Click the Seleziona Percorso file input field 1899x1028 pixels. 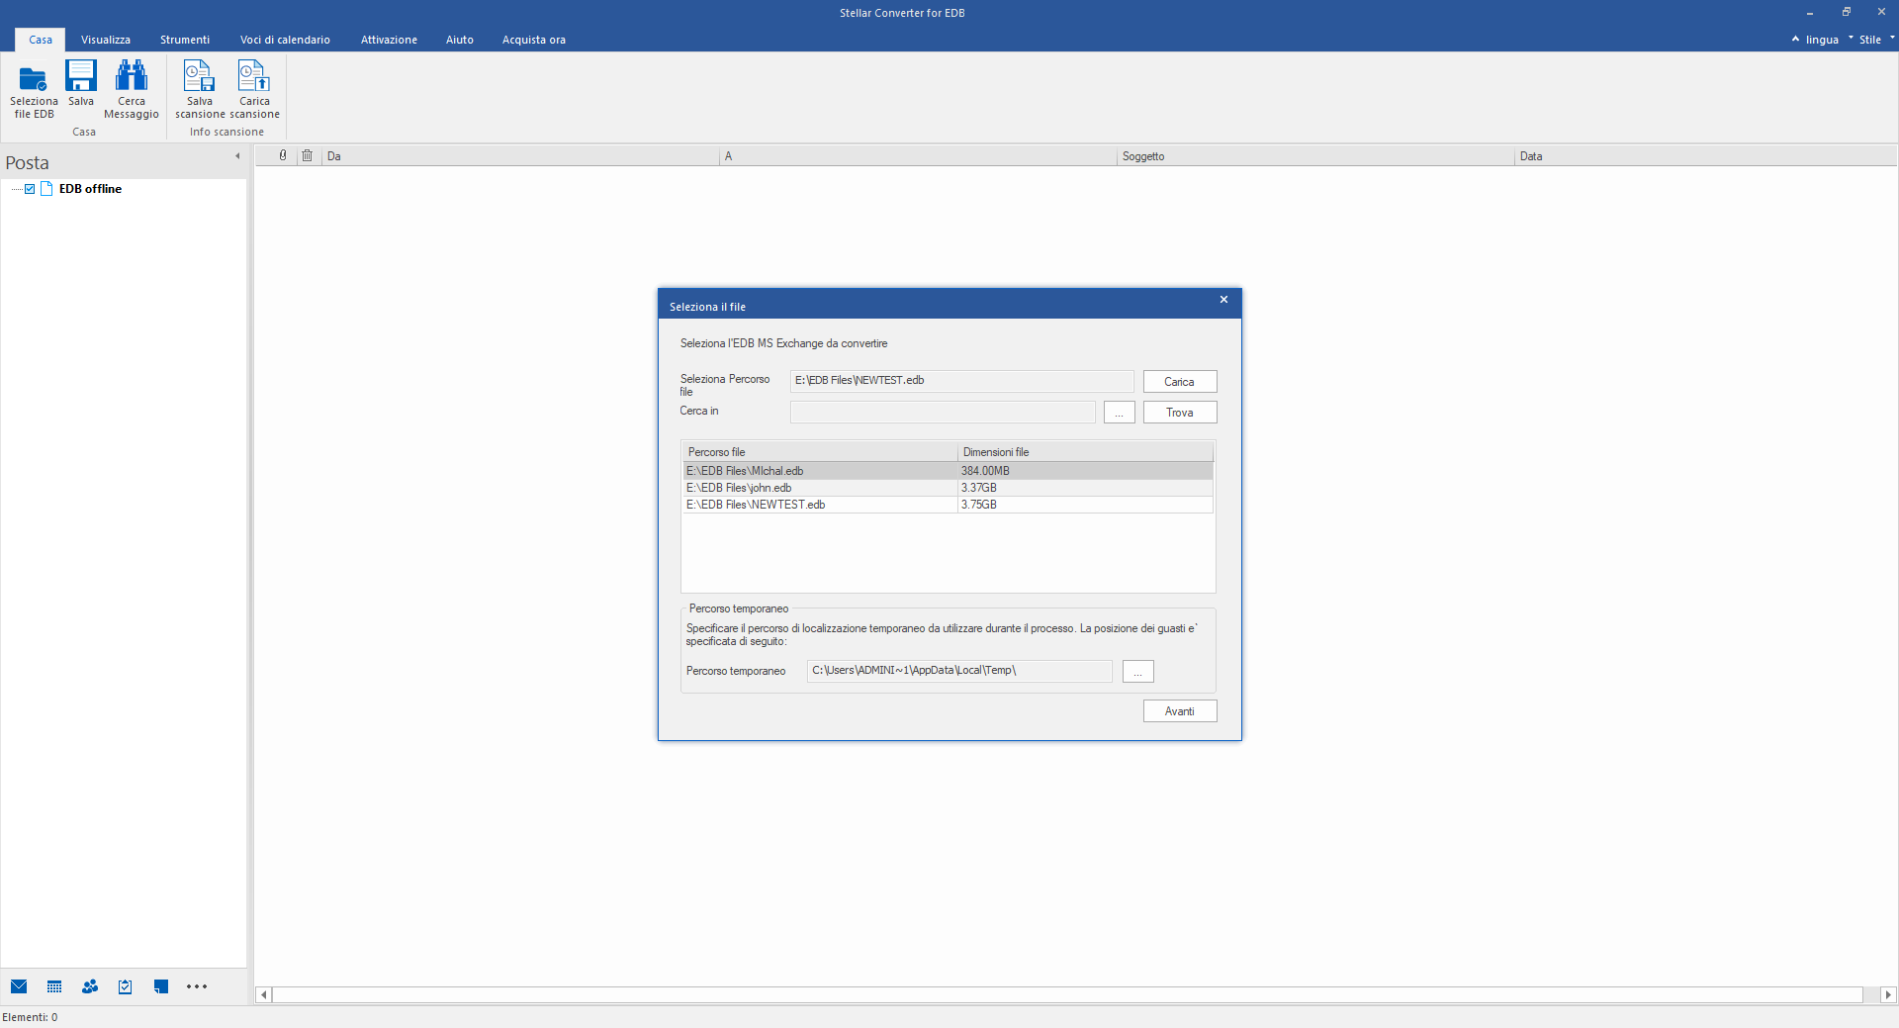point(961,381)
